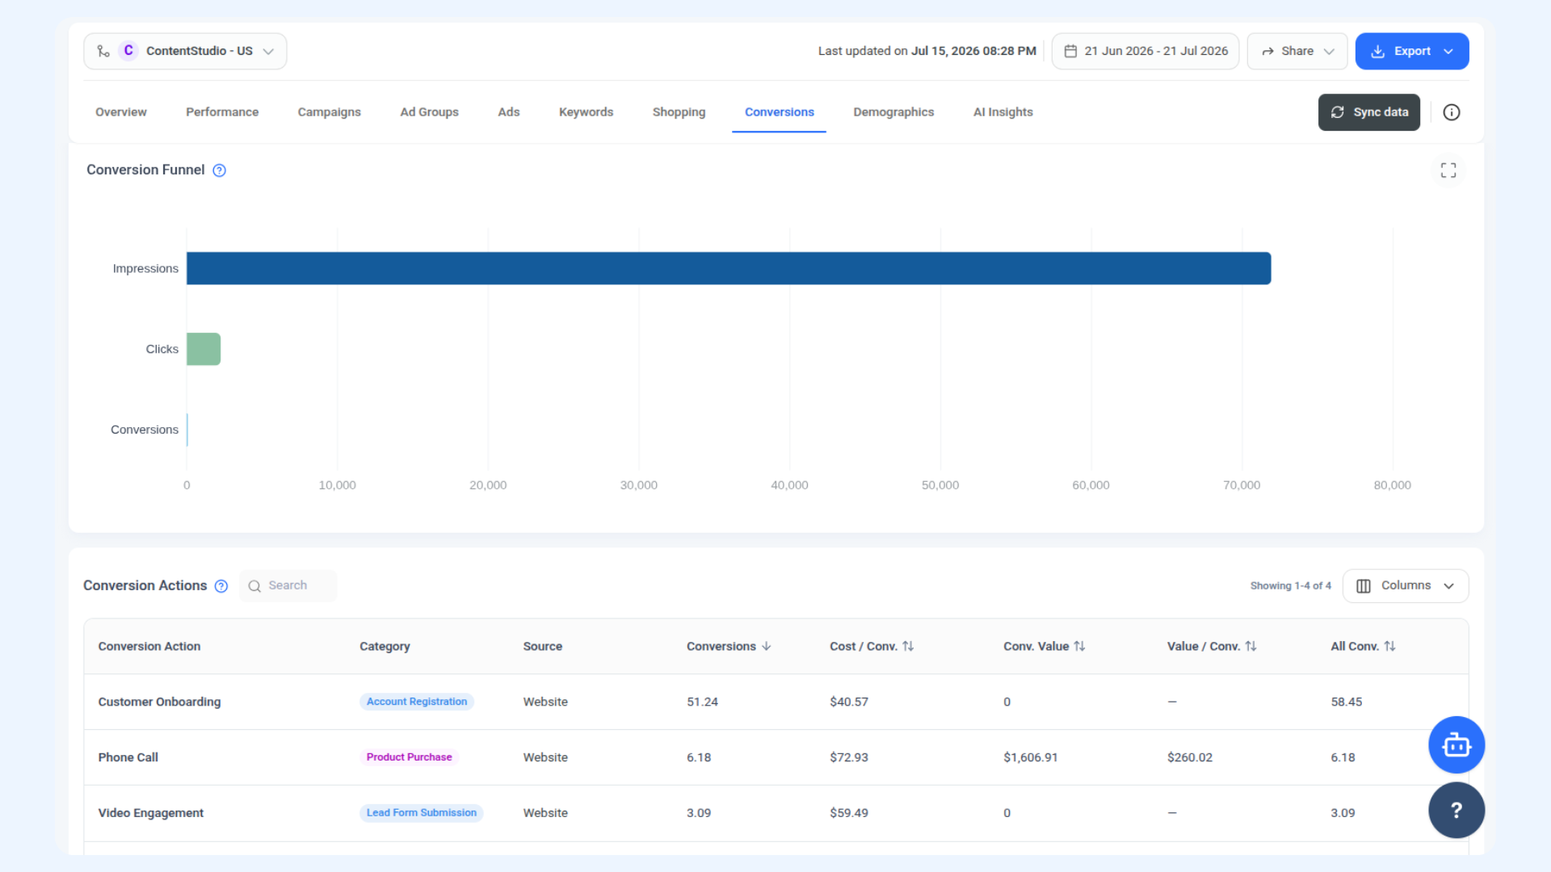Click the Conversions funnel bar

click(187, 430)
